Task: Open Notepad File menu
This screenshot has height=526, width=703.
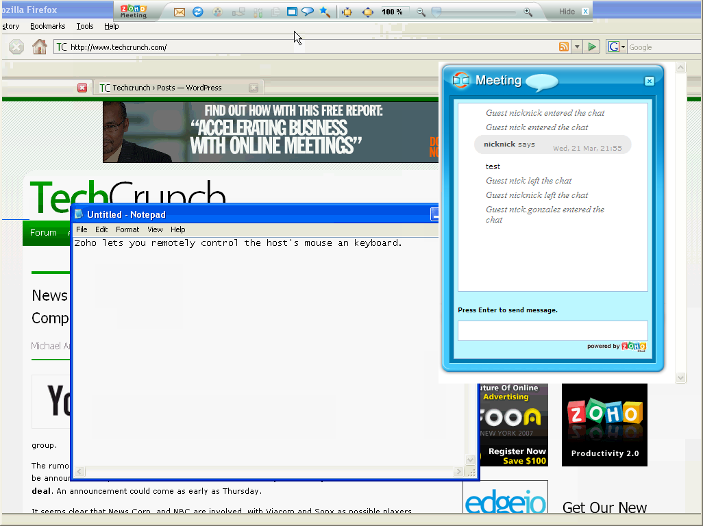Action: click(x=82, y=229)
